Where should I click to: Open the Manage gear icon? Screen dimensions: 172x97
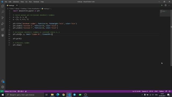[x=3, y=87]
